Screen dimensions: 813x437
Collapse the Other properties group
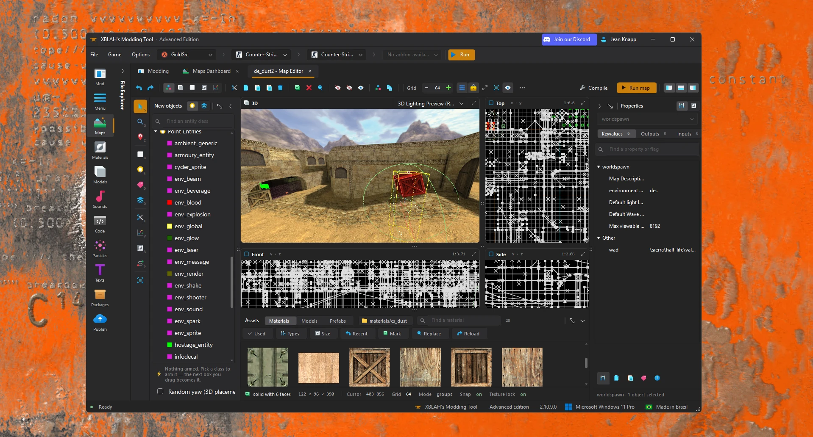[599, 238]
